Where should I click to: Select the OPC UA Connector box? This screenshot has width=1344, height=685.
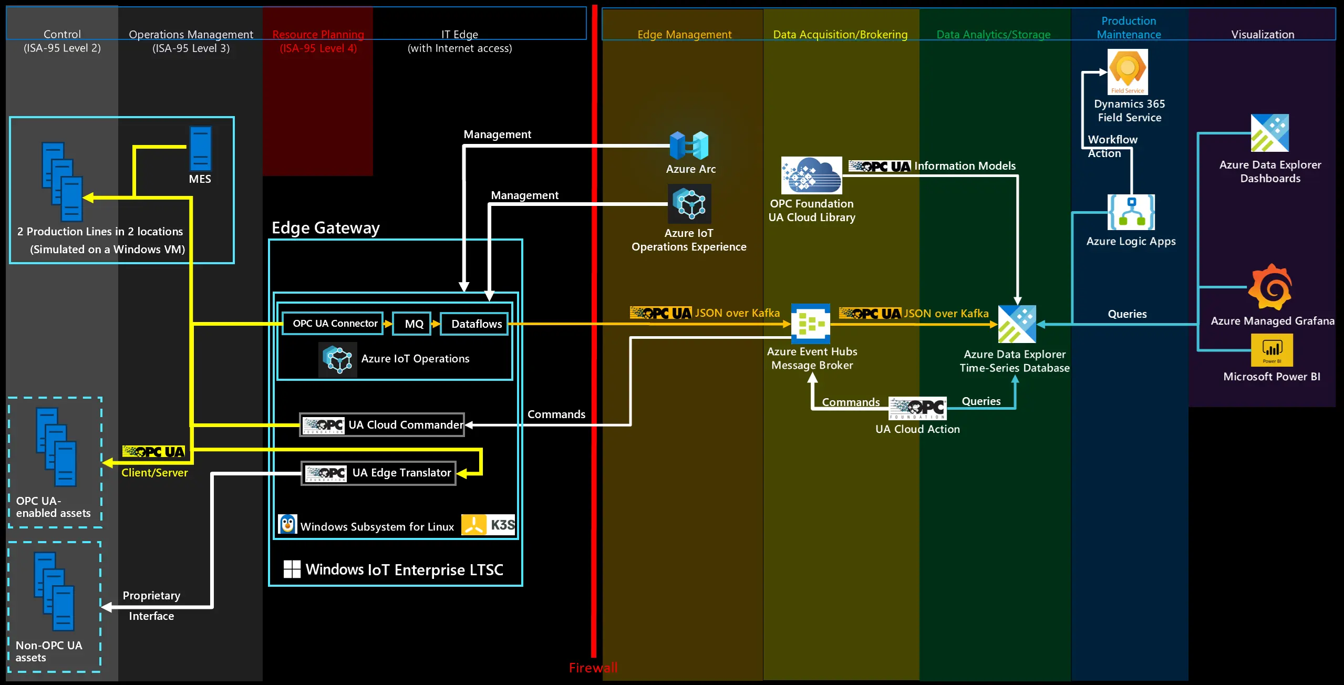click(x=333, y=324)
